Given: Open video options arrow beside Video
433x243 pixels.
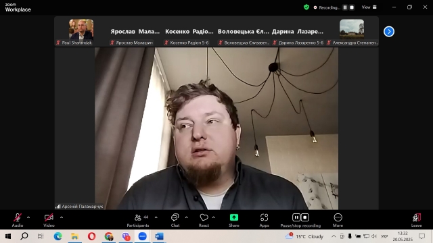Looking at the screenshot, I should pyautogui.click(x=62, y=217).
